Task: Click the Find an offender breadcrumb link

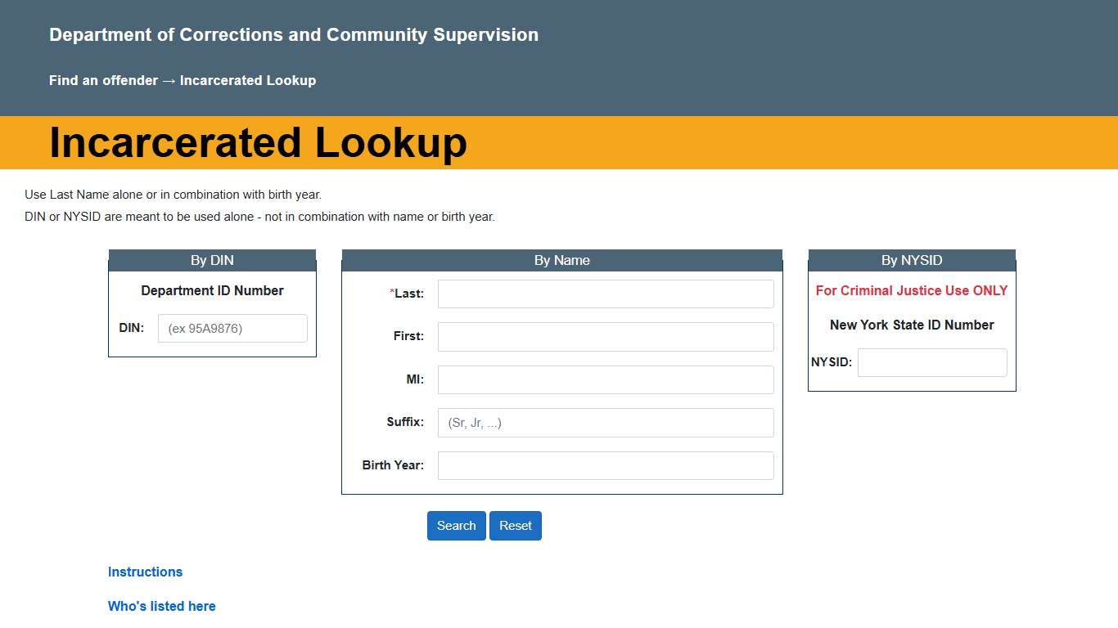Action: pos(102,80)
